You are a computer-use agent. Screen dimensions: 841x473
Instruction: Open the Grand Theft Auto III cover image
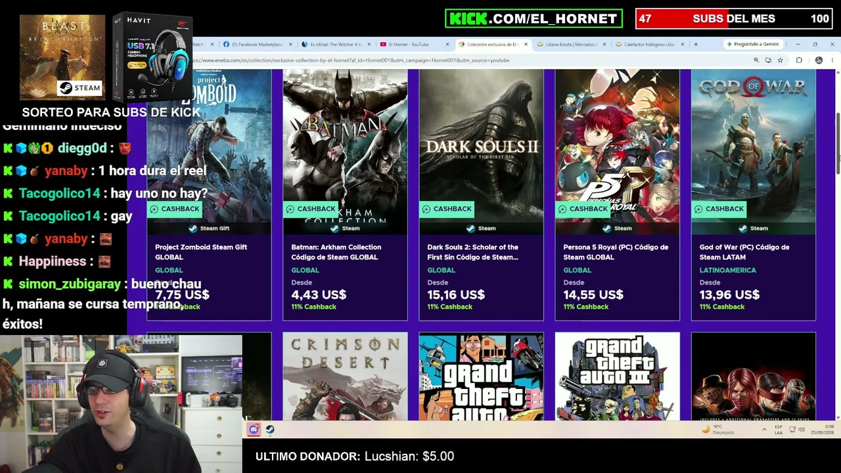617,376
